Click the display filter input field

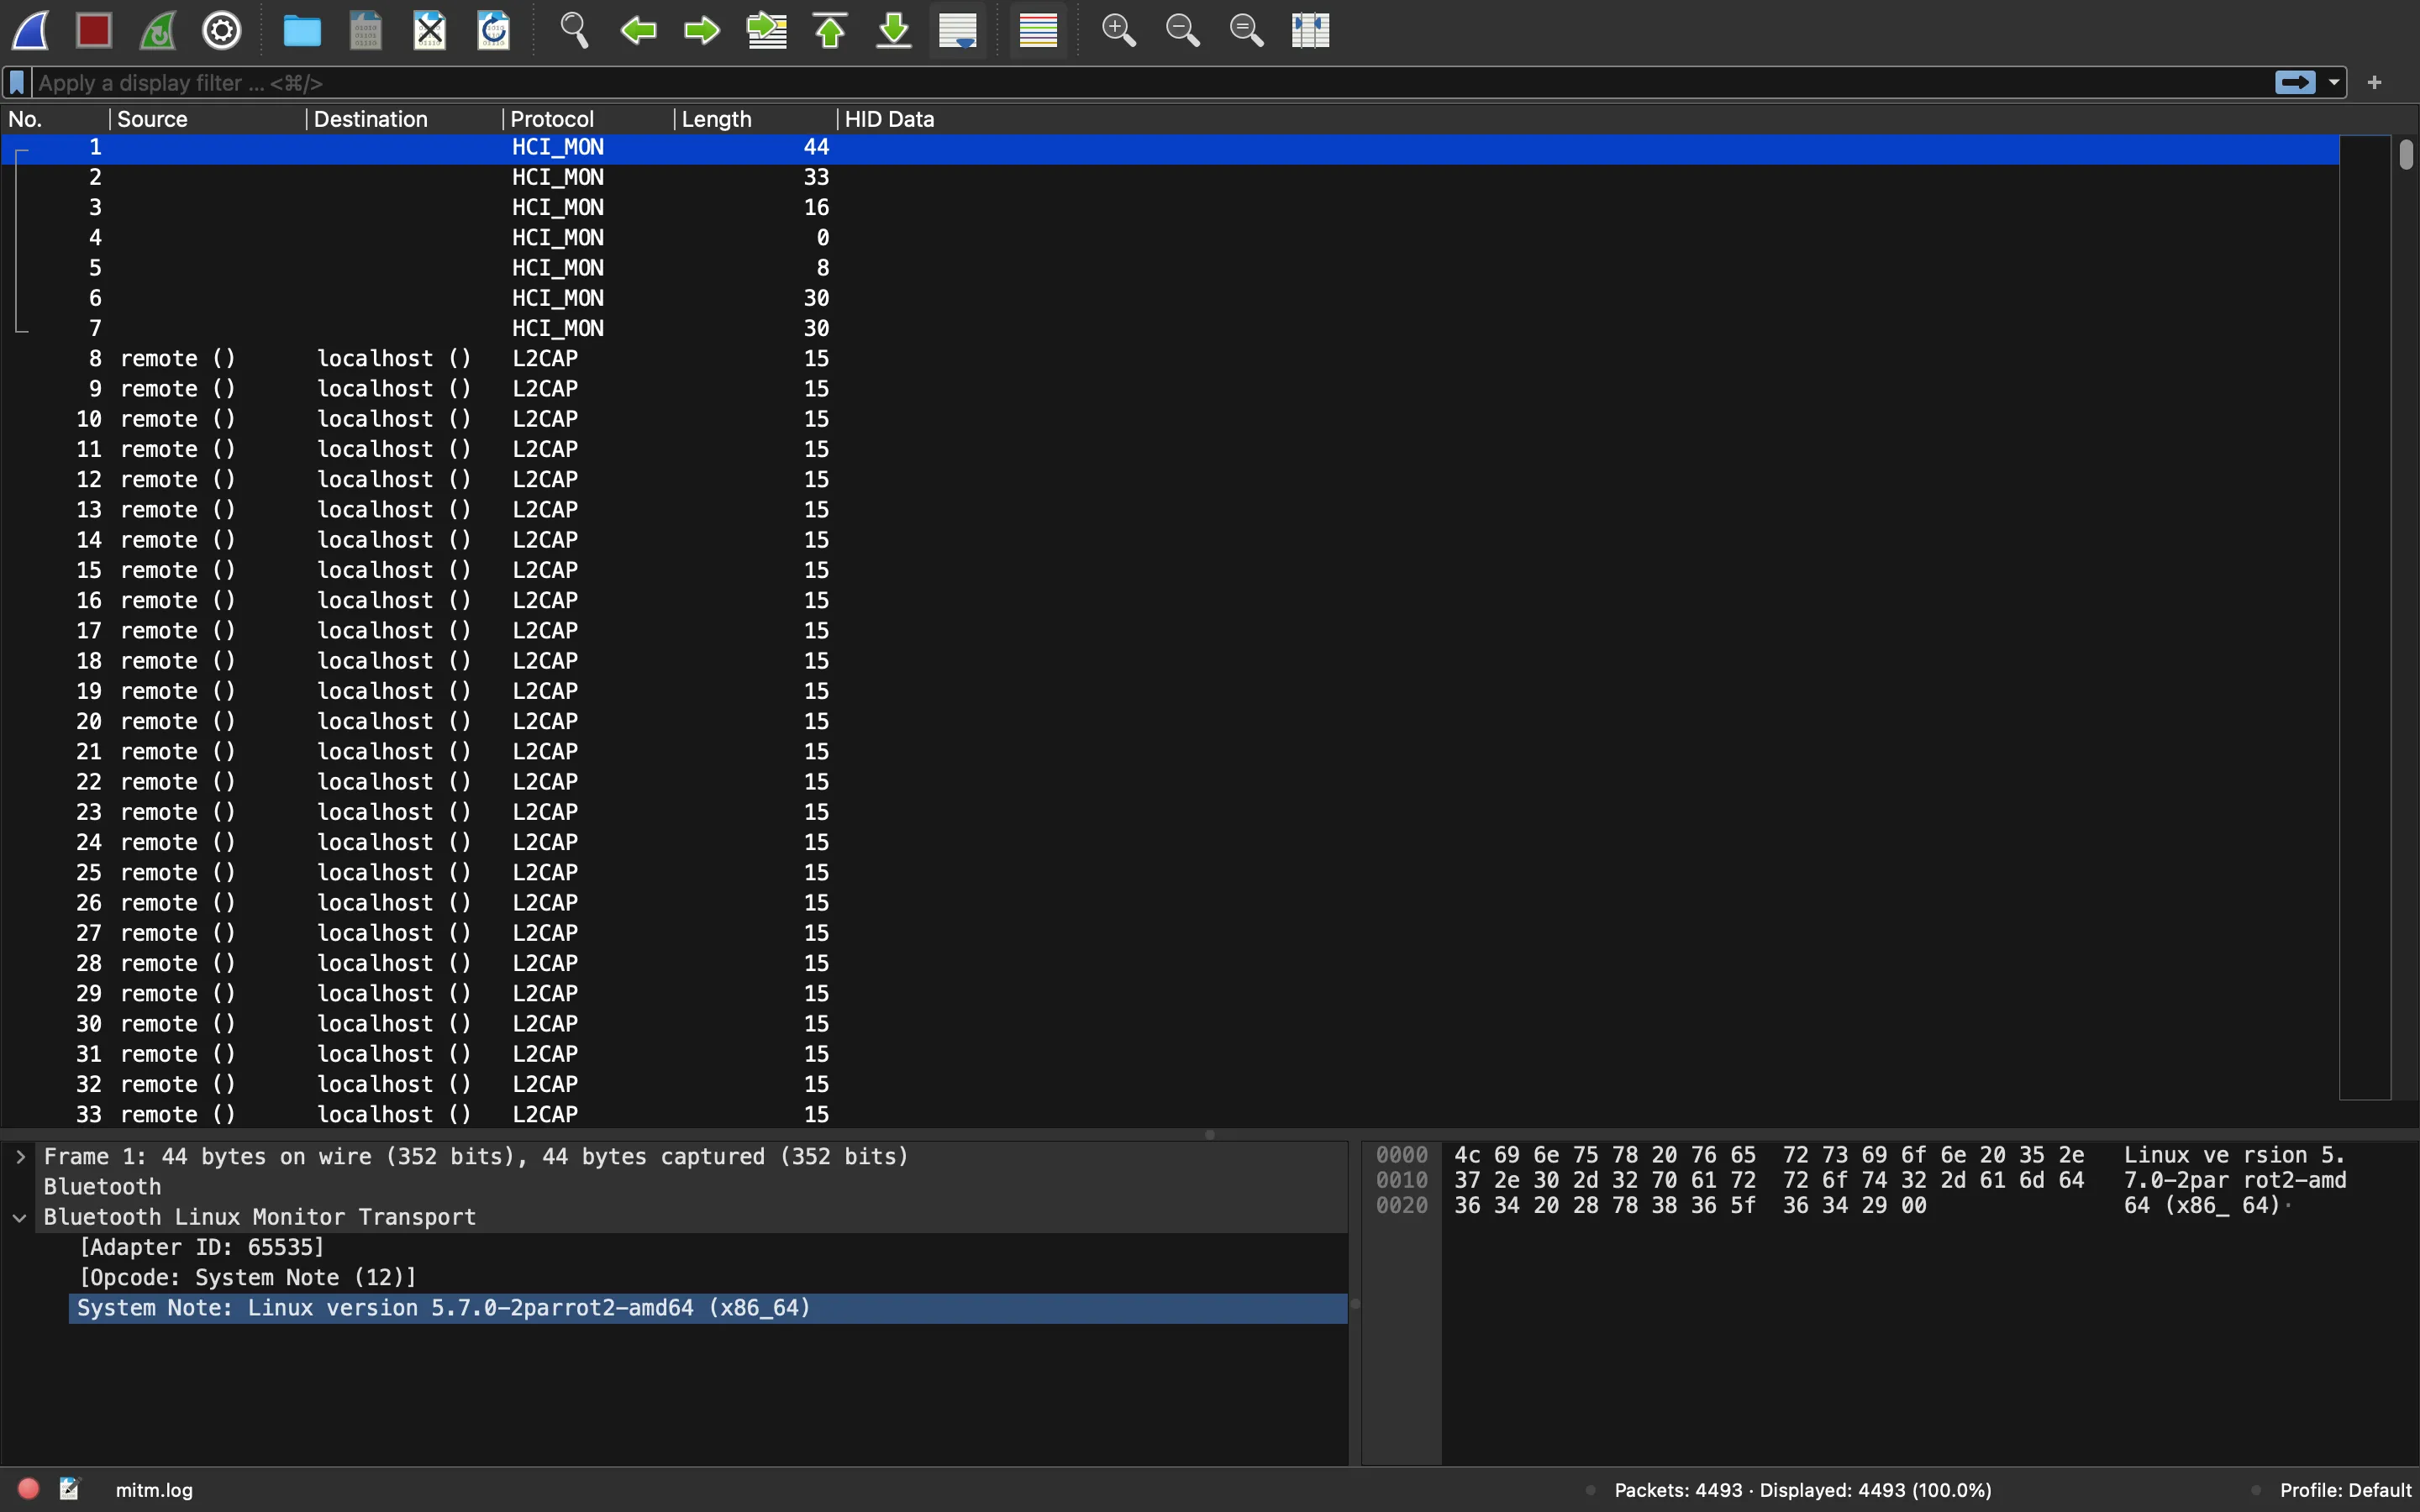tap(1150, 83)
